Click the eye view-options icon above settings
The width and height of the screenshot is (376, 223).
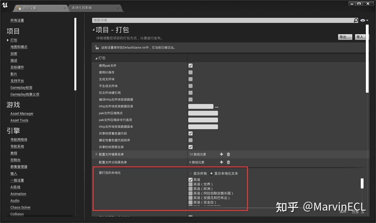pyautogui.click(x=362, y=20)
